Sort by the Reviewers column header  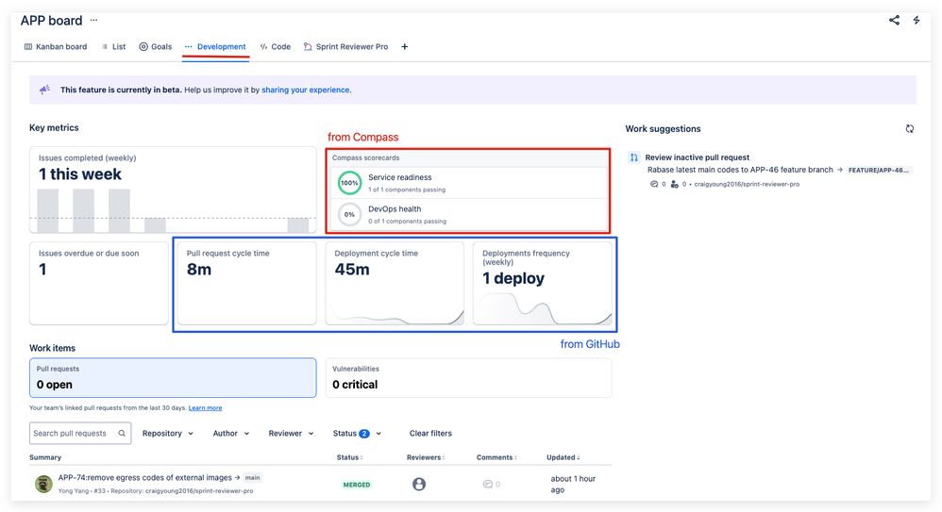pyautogui.click(x=426, y=457)
